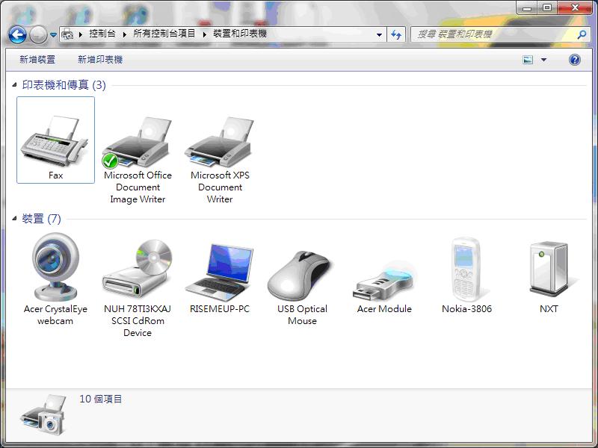Click the printer icon in details pane
598x448 pixels.
pyautogui.click(x=44, y=415)
